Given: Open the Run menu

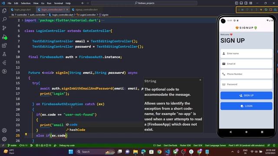Looking at the screenshot, I should click(x=49, y=3).
